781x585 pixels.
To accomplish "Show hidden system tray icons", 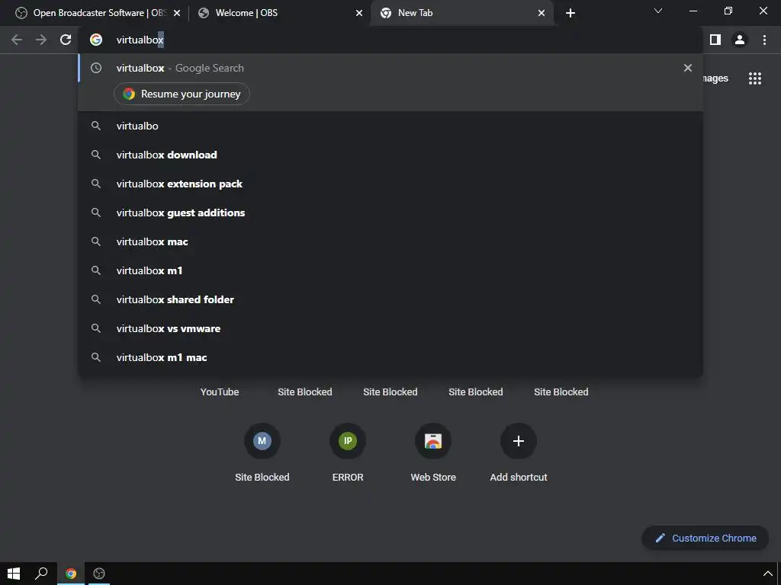I will pos(767,574).
